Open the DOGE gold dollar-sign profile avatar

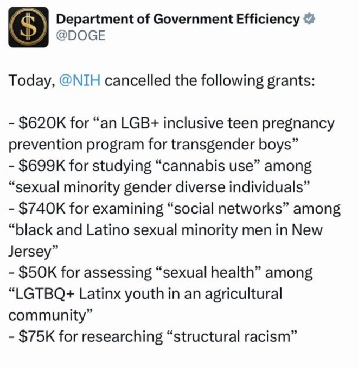click(x=28, y=27)
